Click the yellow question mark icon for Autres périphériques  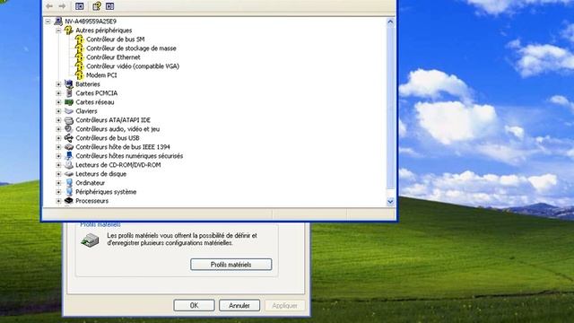68,30
